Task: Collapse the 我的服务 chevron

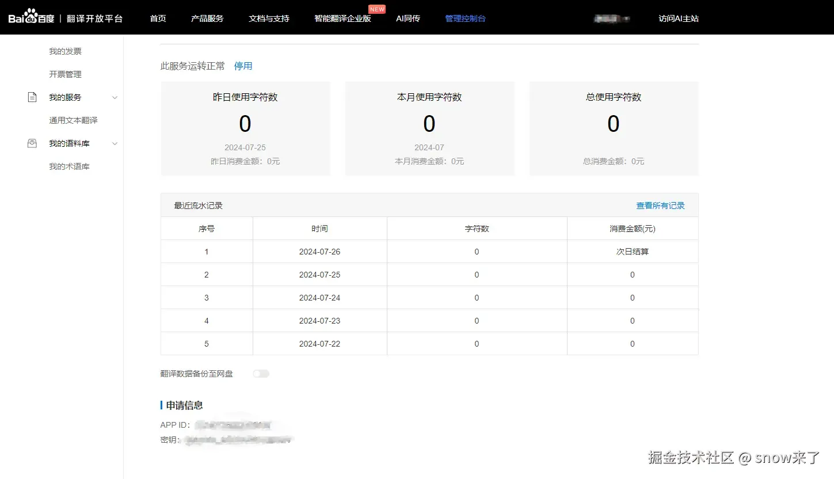Action: tap(115, 98)
